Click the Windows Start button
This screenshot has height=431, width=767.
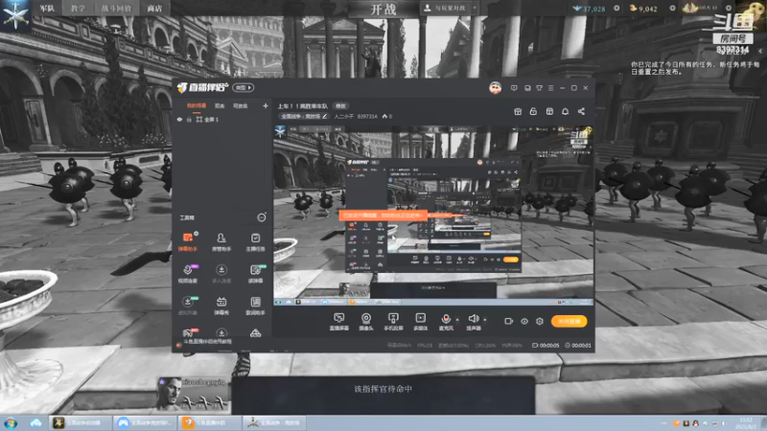point(11,423)
